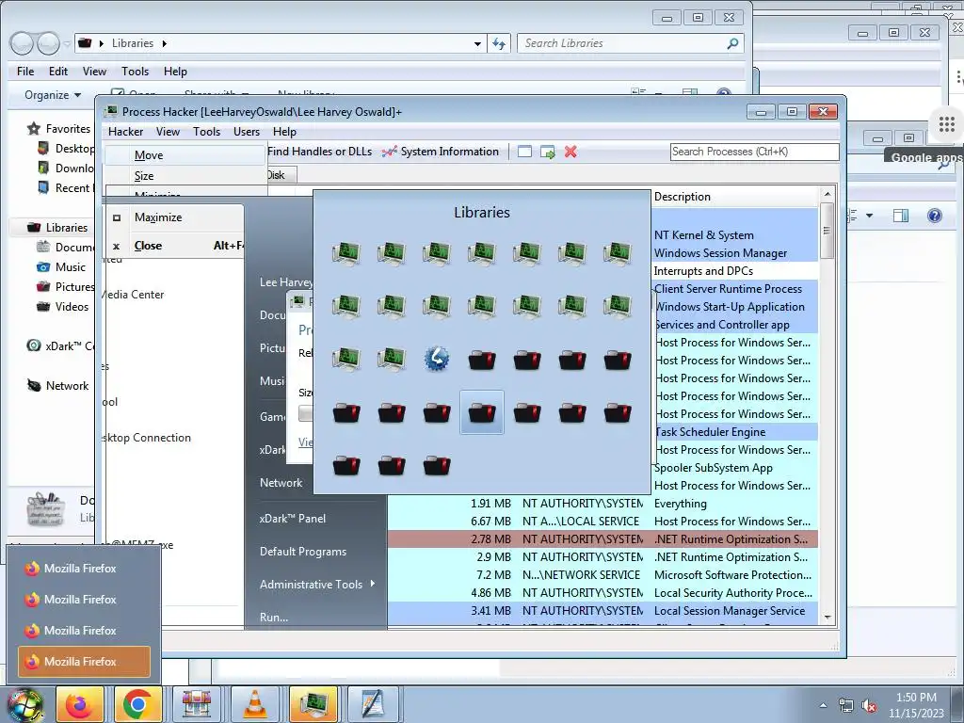
Task: Click the xDark control panel sidebar item
Action: pos(60,346)
